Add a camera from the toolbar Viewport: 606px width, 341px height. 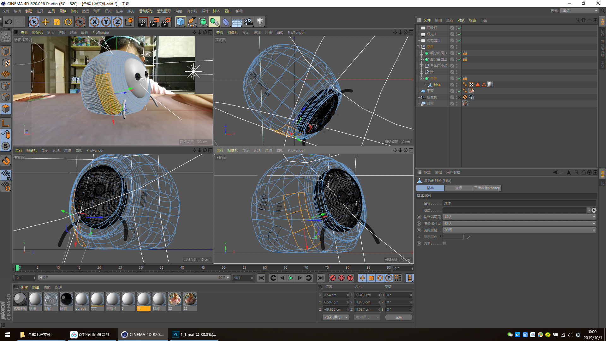point(249,22)
